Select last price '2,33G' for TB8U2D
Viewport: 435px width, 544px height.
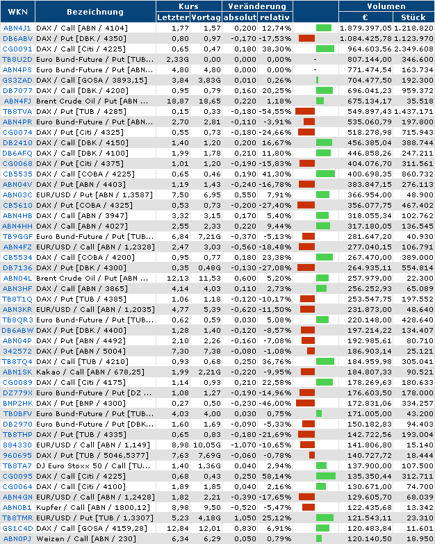(x=178, y=59)
